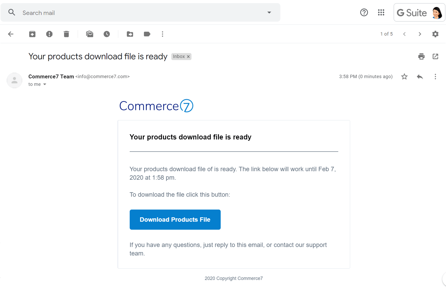Snooze this email using the clock icon

107,34
